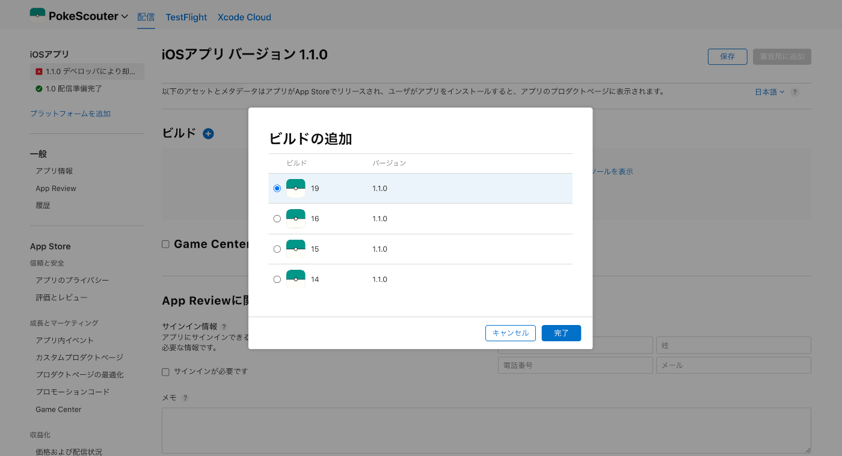Select the radio button for build 16
Screen dimensions: 842x456
coord(277,219)
